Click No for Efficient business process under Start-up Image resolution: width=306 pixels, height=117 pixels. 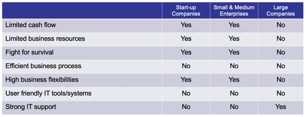point(186,66)
